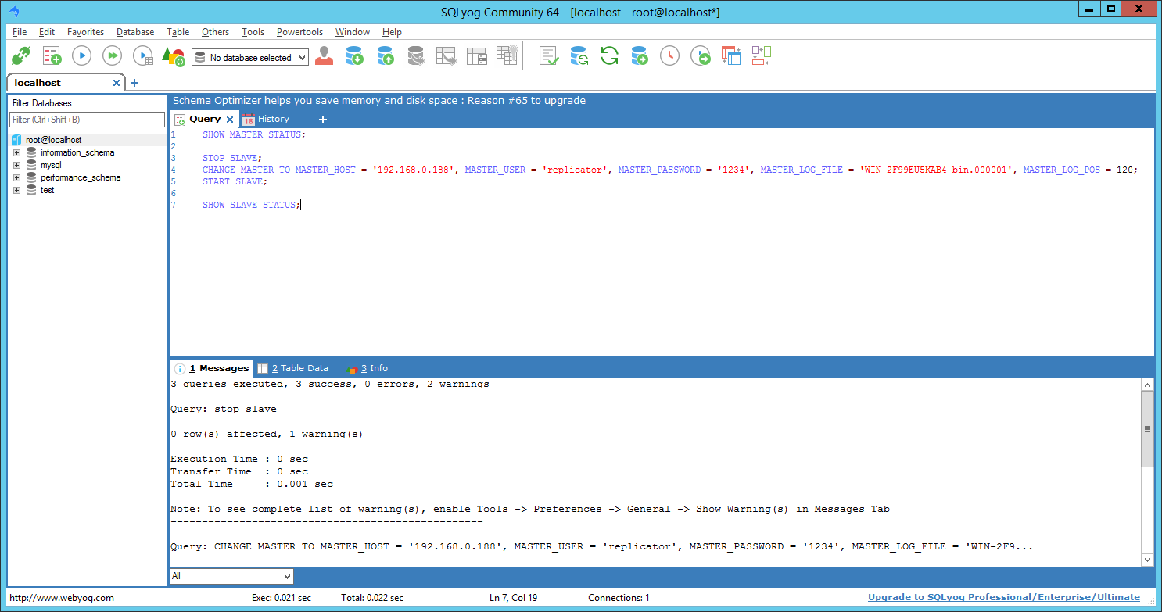Switch to the Info tab
The width and height of the screenshot is (1162, 612).
[368, 368]
